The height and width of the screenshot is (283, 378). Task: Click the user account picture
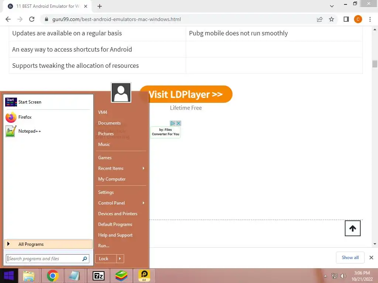coord(121,92)
